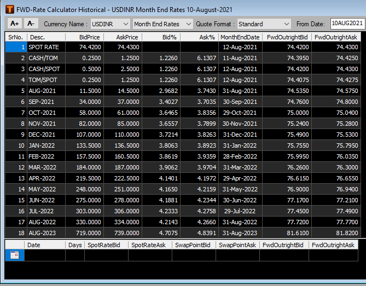Open the USDINR currency name dropdown

tap(110, 24)
